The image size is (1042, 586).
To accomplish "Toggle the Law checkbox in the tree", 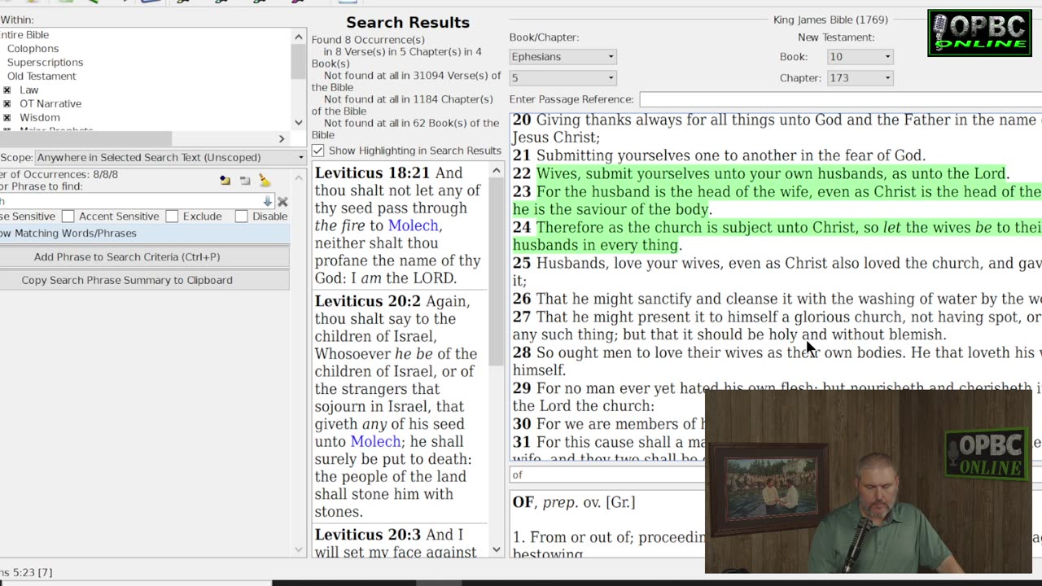I will coord(7,90).
